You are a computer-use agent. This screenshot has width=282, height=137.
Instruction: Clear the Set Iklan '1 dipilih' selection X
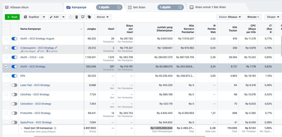coord(180,7)
